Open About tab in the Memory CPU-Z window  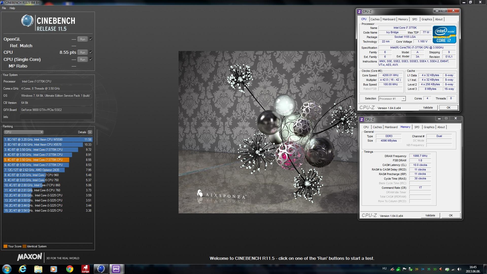tap(441, 127)
